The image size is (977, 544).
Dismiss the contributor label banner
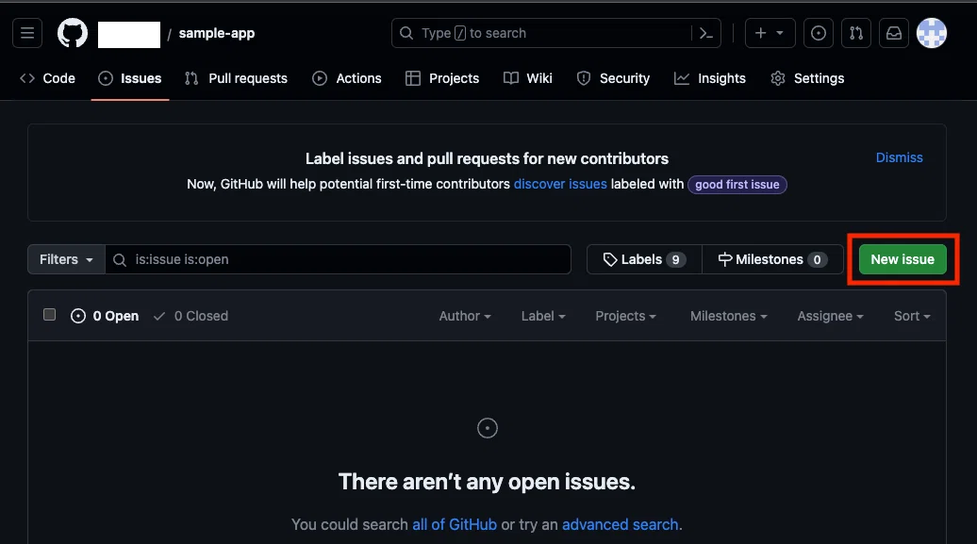[899, 157]
